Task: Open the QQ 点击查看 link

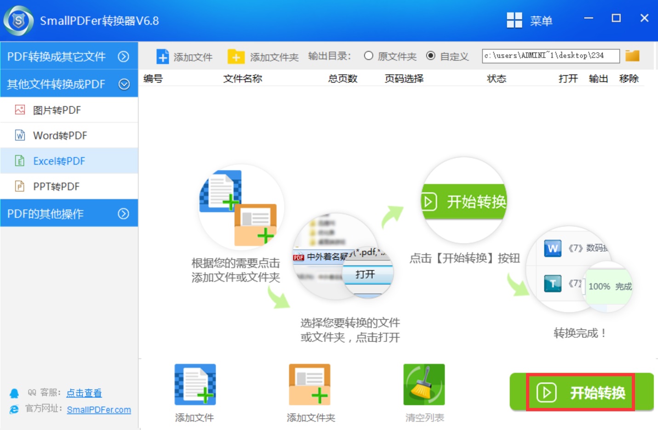Action: click(84, 393)
